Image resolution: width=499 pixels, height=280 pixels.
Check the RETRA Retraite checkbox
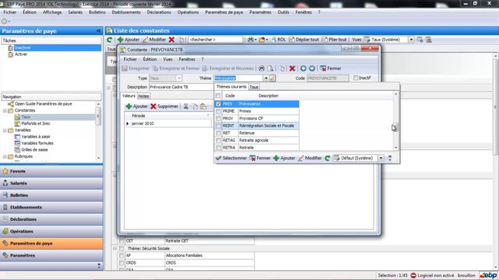pyautogui.click(x=218, y=147)
